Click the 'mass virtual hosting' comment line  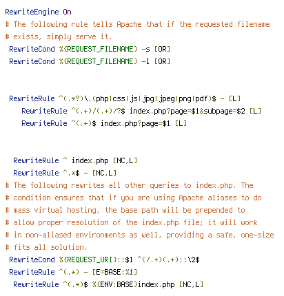pyautogui.click(x=125, y=210)
